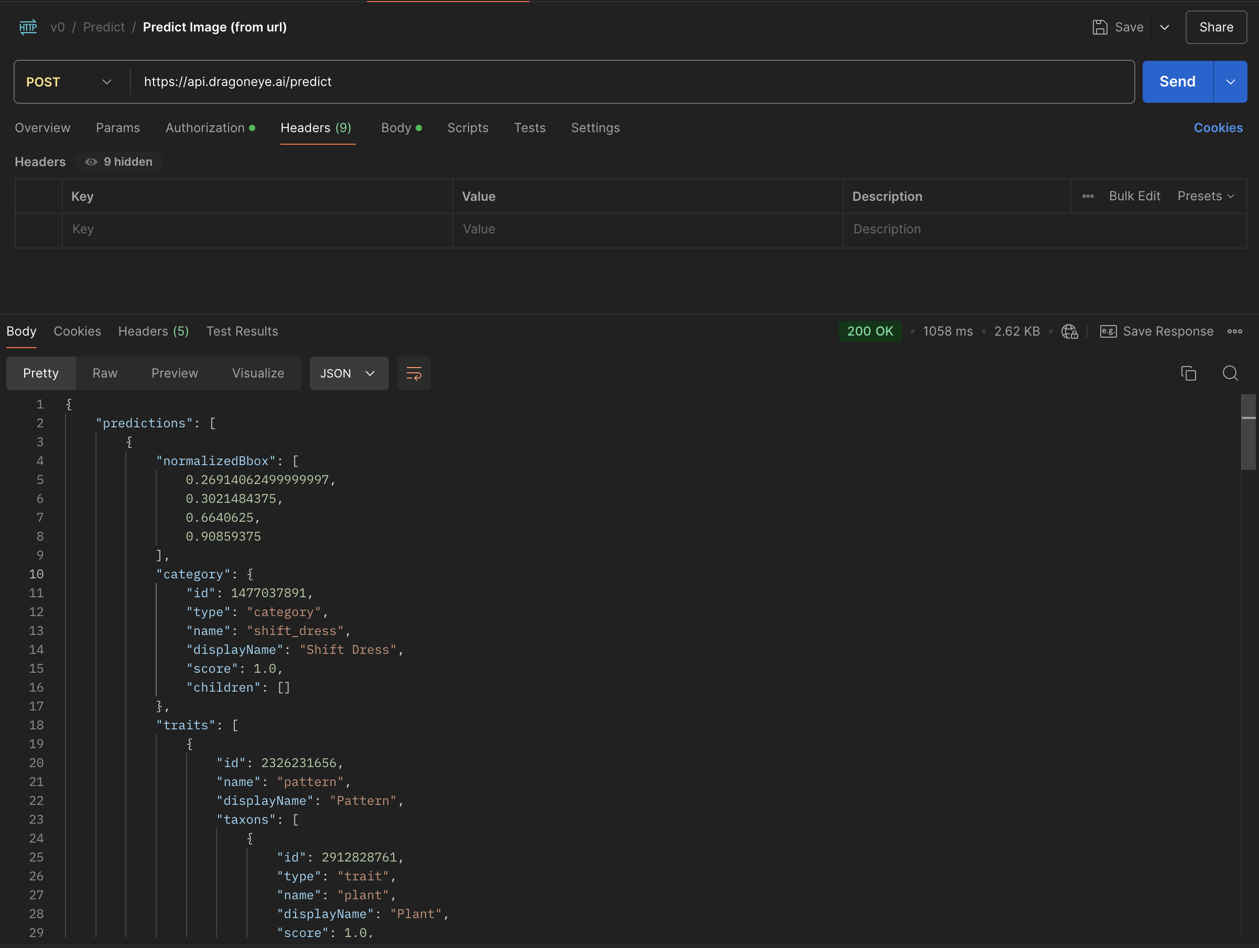Click the v0 breadcrumb
1259x948 pixels.
tap(58, 27)
